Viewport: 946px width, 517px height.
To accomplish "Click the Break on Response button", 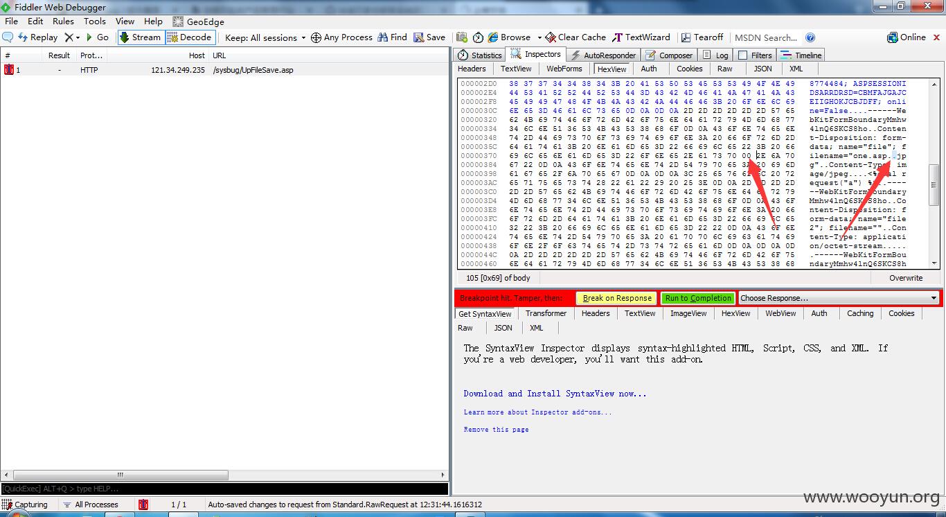I will click(x=617, y=298).
